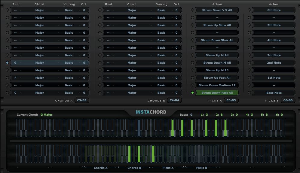Enable the LED beside 4th Note

(249, 40)
